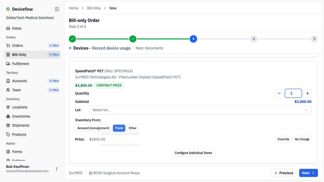Open Shipments in sidebar
This screenshot has width=324, height=182.
[32, 125]
